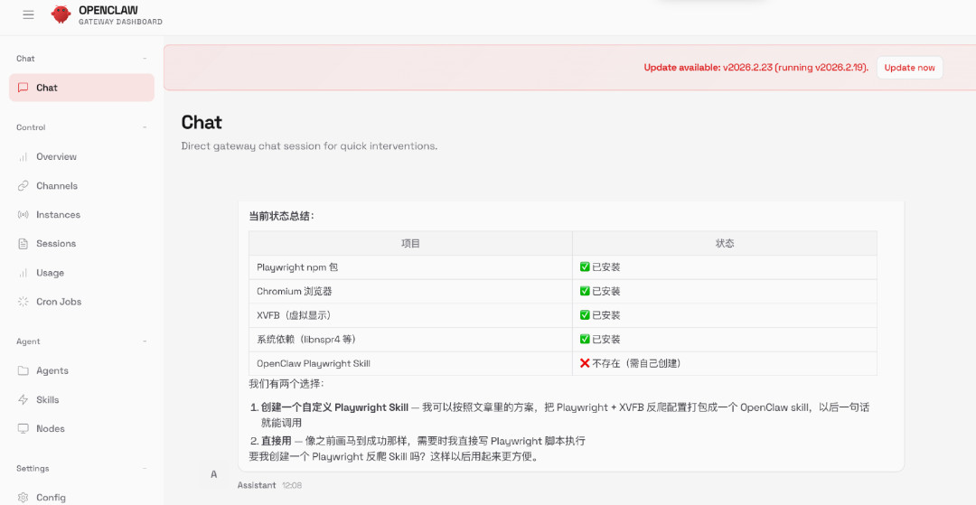Click option 2 '直接用' text
The image size is (976, 505).
(277, 441)
